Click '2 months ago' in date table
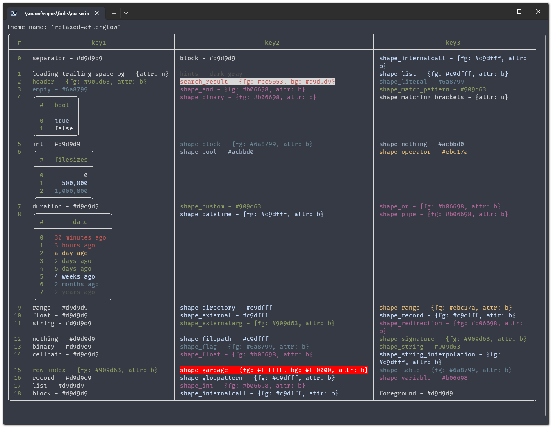551x427 pixels. coord(77,284)
